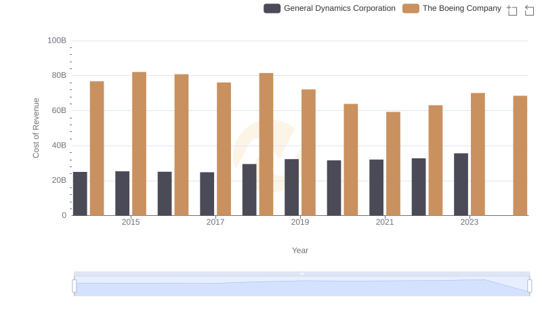Click General Dynamics bar for 2021
542x312 pixels.
tap(377, 187)
